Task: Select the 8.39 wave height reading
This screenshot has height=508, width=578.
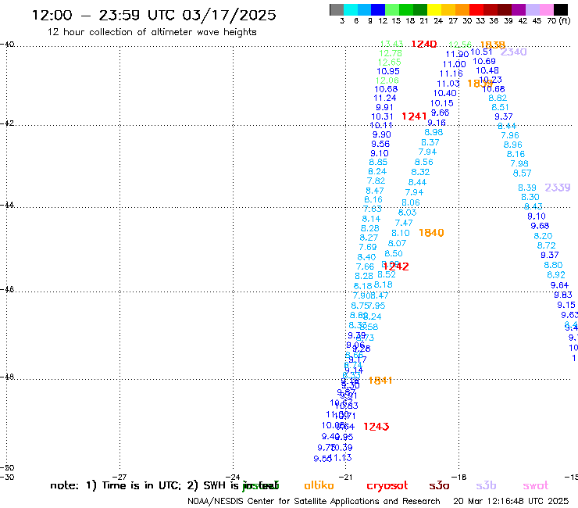Action: (527, 188)
